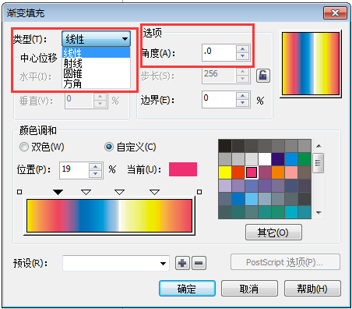Screen dimensions: 352x309
Task: Click the custom gradient color bar
Action: click(109, 215)
